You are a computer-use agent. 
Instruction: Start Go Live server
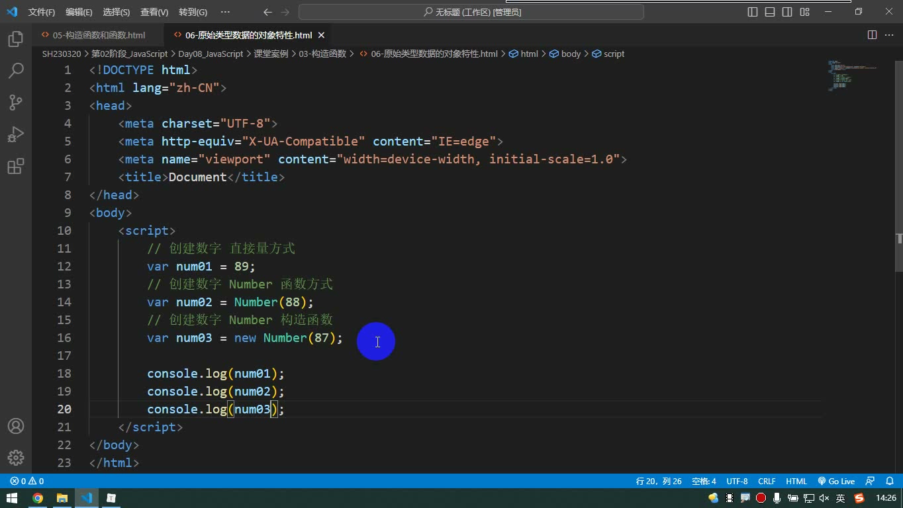click(836, 482)
